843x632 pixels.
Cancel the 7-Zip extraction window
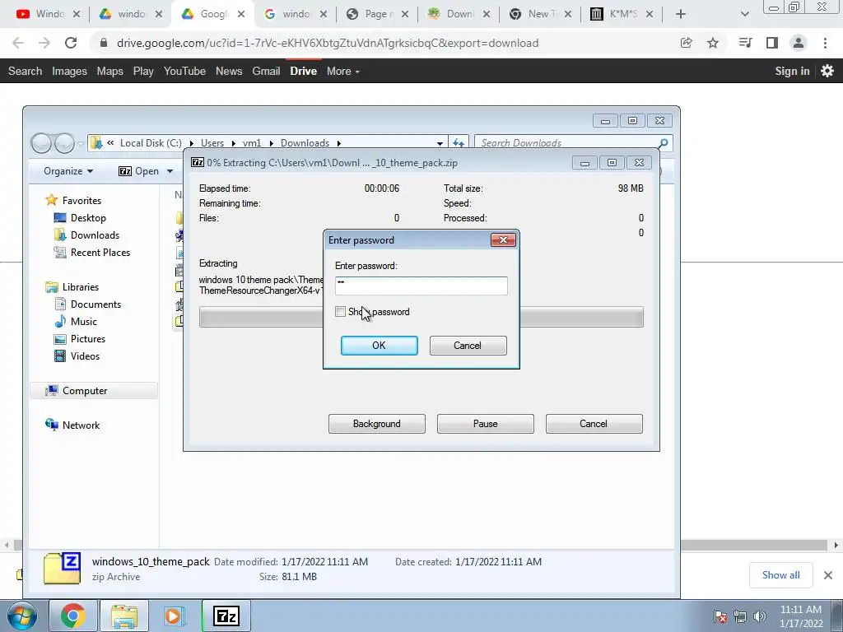594,424
